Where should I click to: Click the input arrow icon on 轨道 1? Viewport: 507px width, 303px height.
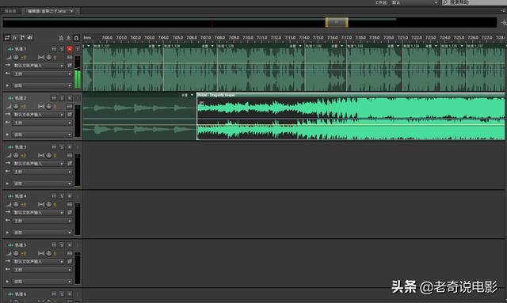8,65
